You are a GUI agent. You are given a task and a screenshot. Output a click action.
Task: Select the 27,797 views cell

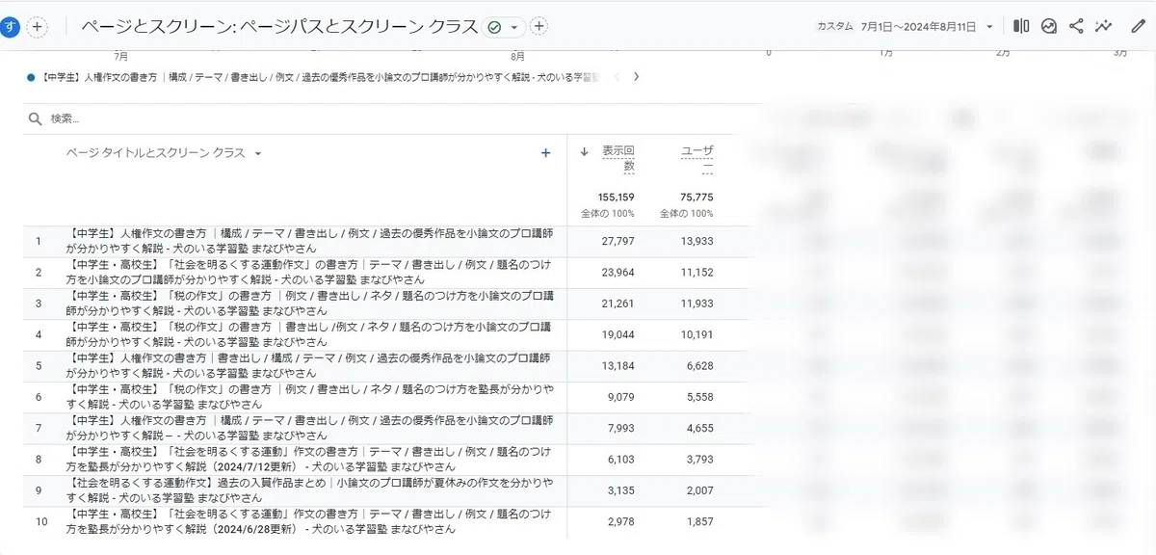617,241
